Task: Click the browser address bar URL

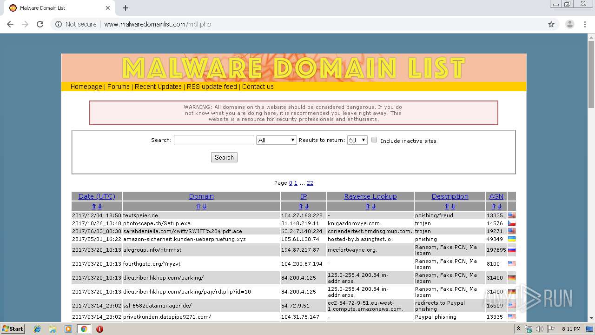Action: 158,24
